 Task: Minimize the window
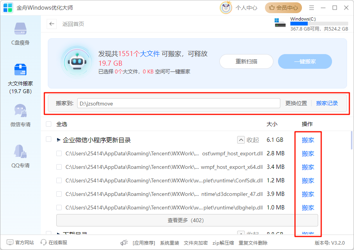[x=323, y=8]
